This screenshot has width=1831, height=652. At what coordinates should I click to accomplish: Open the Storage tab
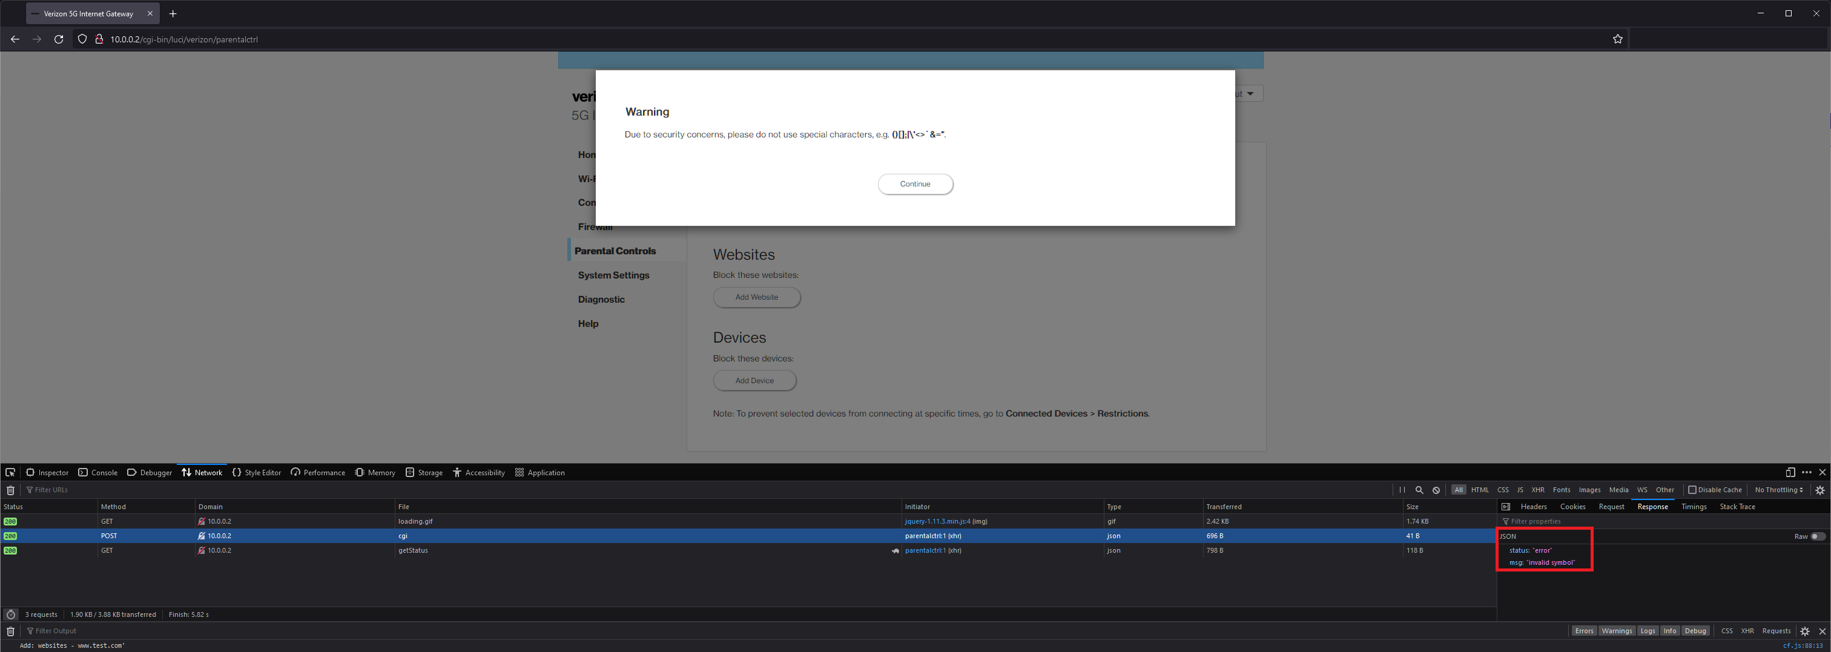tap(424, 472)
